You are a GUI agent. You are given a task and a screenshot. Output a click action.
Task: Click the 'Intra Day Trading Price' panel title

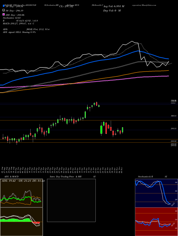[x=62, y=177]
